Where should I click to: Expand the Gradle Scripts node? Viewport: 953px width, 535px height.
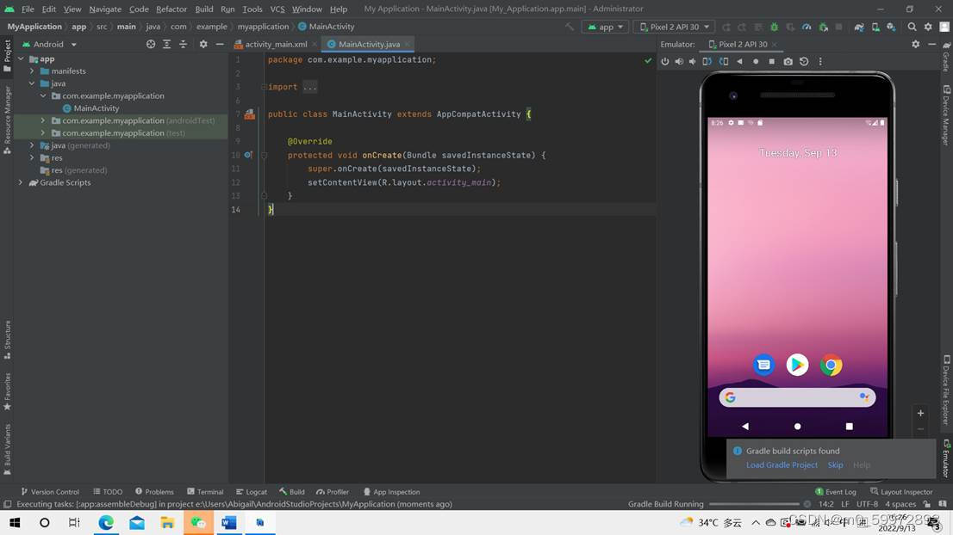click(x=20, y=182)
